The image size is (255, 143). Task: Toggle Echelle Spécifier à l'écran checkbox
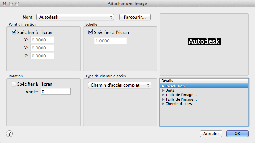click(90, 32)
